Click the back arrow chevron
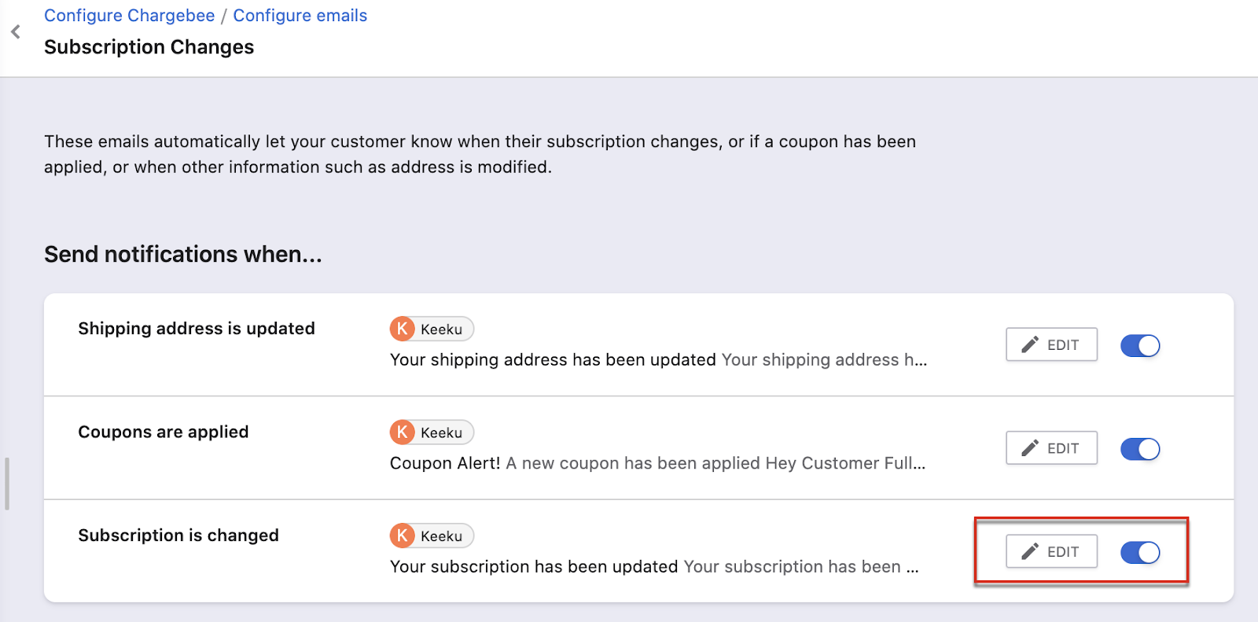Image resolution: width=1258 pixels, height=622 pixels. point(16,31)
